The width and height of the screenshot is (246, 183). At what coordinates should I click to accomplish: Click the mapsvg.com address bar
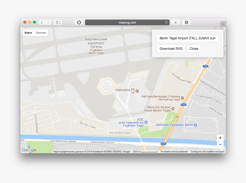pyautogui.click(x=127, y=22)
